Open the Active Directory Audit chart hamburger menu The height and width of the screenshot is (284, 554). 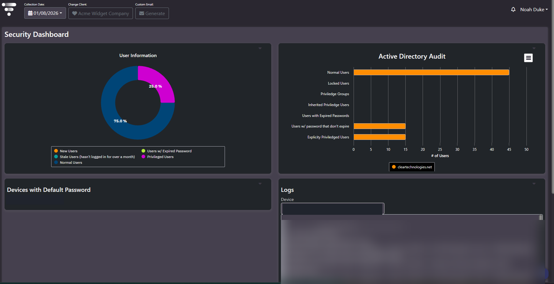click(x=528, y=58)
